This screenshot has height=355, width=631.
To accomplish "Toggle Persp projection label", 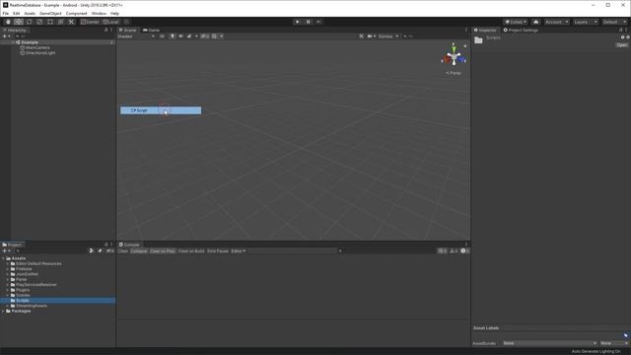I will (x=454, y=73).
